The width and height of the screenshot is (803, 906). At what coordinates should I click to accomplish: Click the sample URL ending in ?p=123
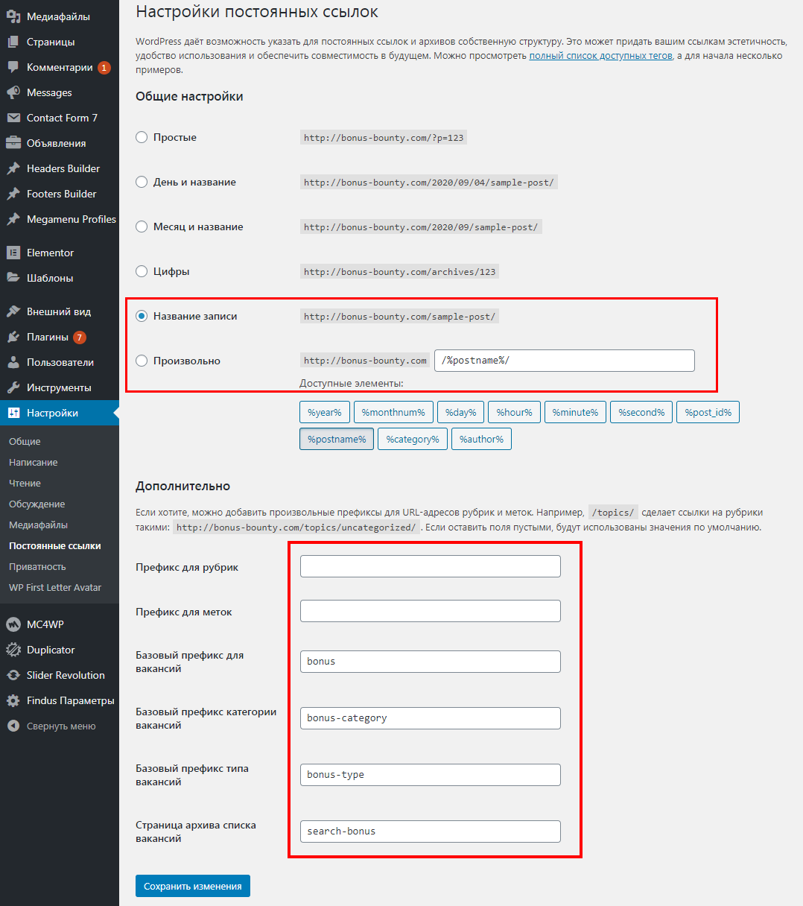pyautogui.click(x=384, y=138)
